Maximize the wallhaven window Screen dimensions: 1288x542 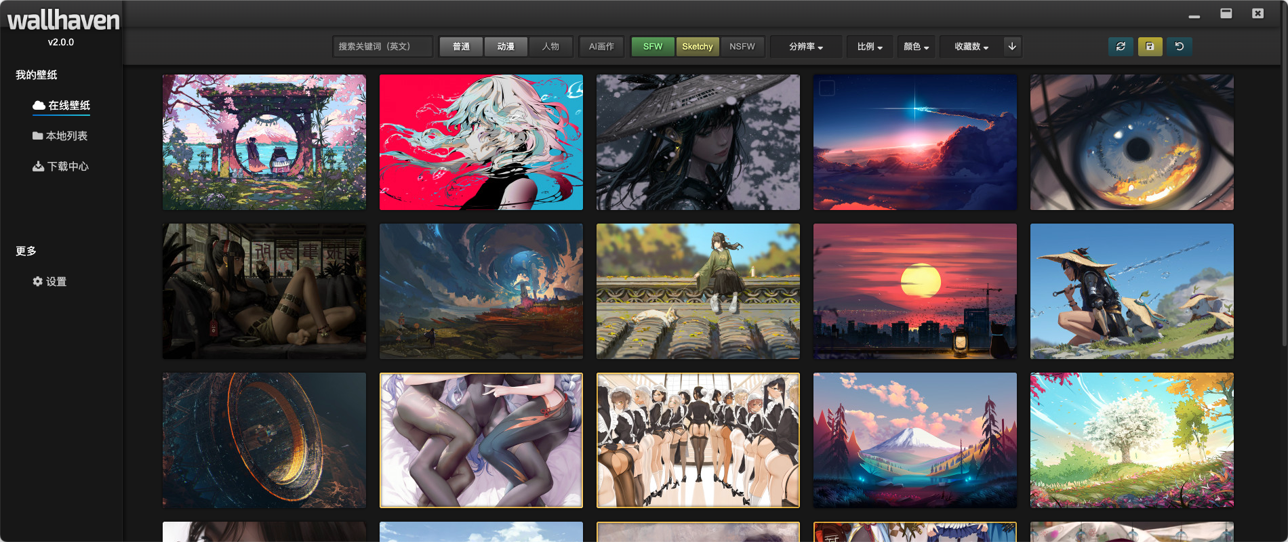tap(1226, 14)
